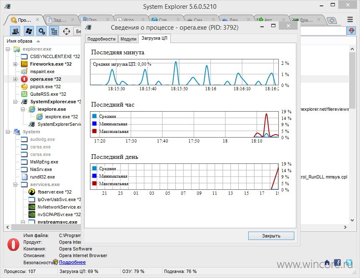Select the picpick.exe *32 process
360x278 pixels.
tap(45, 87)
